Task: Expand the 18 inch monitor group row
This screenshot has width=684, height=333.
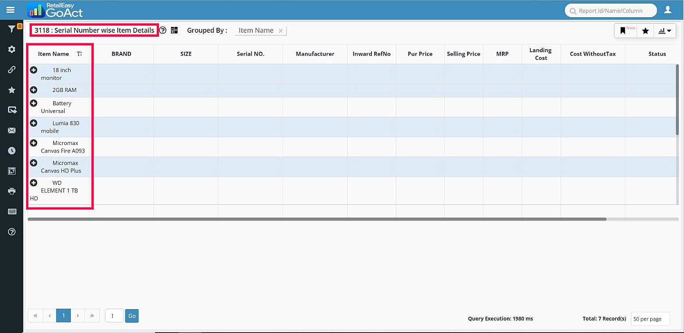Action: 34,70
